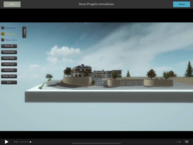The image size is (193, 145).
Task: Click the Piano Terra label text
Action: click(11, 40)
